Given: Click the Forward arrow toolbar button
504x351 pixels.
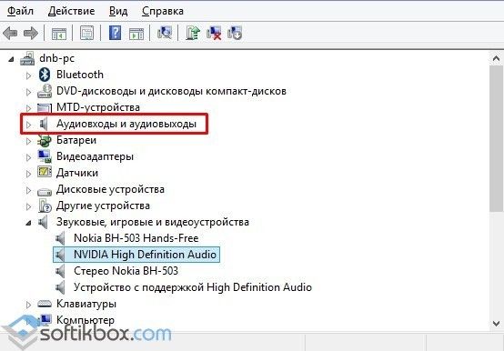Looking at the screenshot, I should [x=31, y=33].
